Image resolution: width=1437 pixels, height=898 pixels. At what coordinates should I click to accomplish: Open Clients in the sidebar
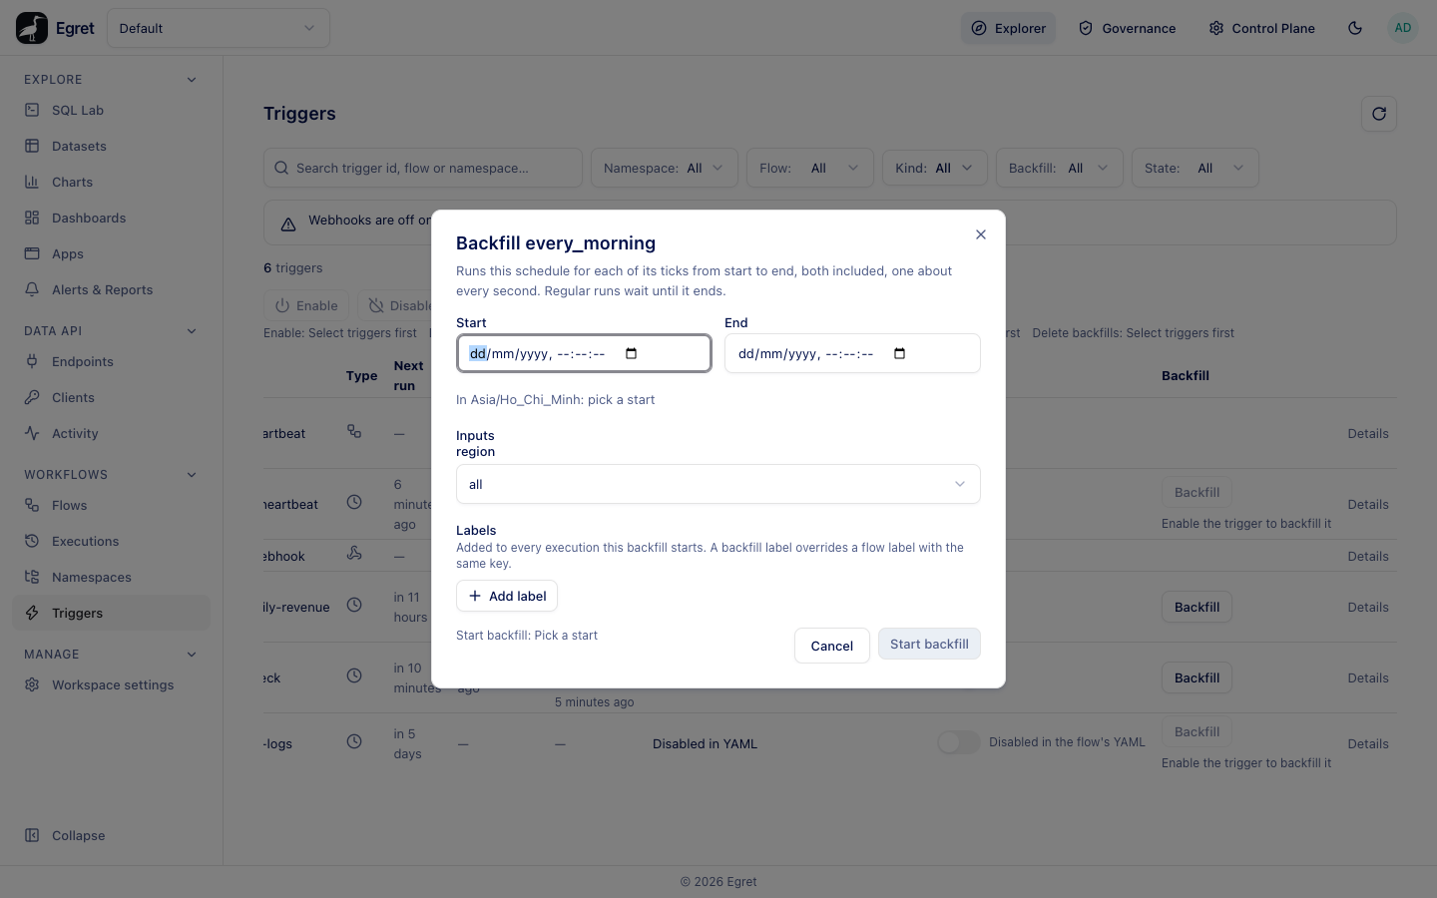112,398
